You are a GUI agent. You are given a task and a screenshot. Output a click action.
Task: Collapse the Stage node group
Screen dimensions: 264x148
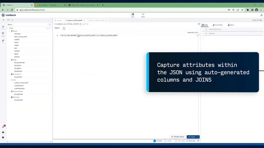click(9, 60)
